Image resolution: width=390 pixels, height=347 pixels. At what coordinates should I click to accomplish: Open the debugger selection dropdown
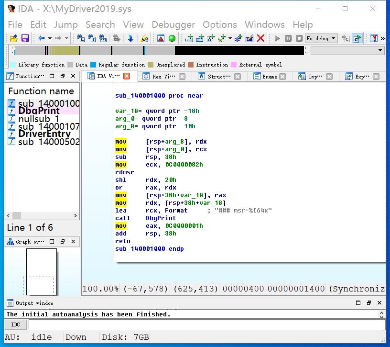334,38
